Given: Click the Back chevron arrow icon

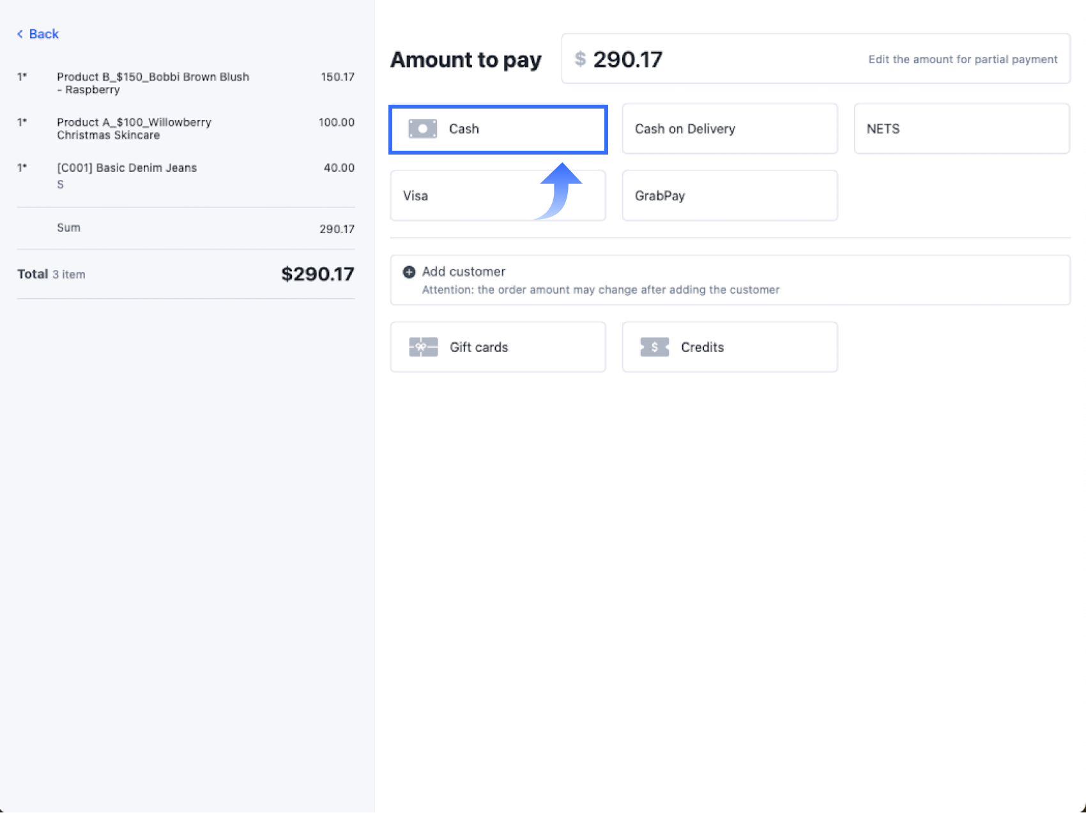Looking at the screenshot, I should click(x=20, y=34).
